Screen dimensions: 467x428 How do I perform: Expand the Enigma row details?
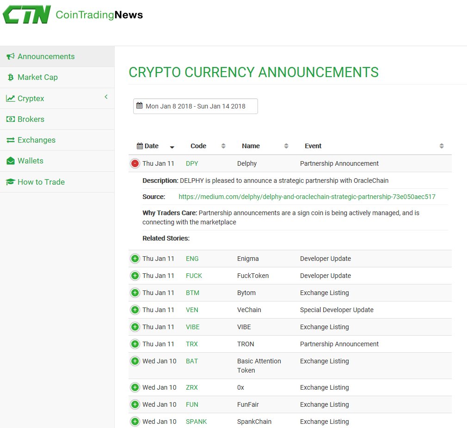click(x=135, y=259)
